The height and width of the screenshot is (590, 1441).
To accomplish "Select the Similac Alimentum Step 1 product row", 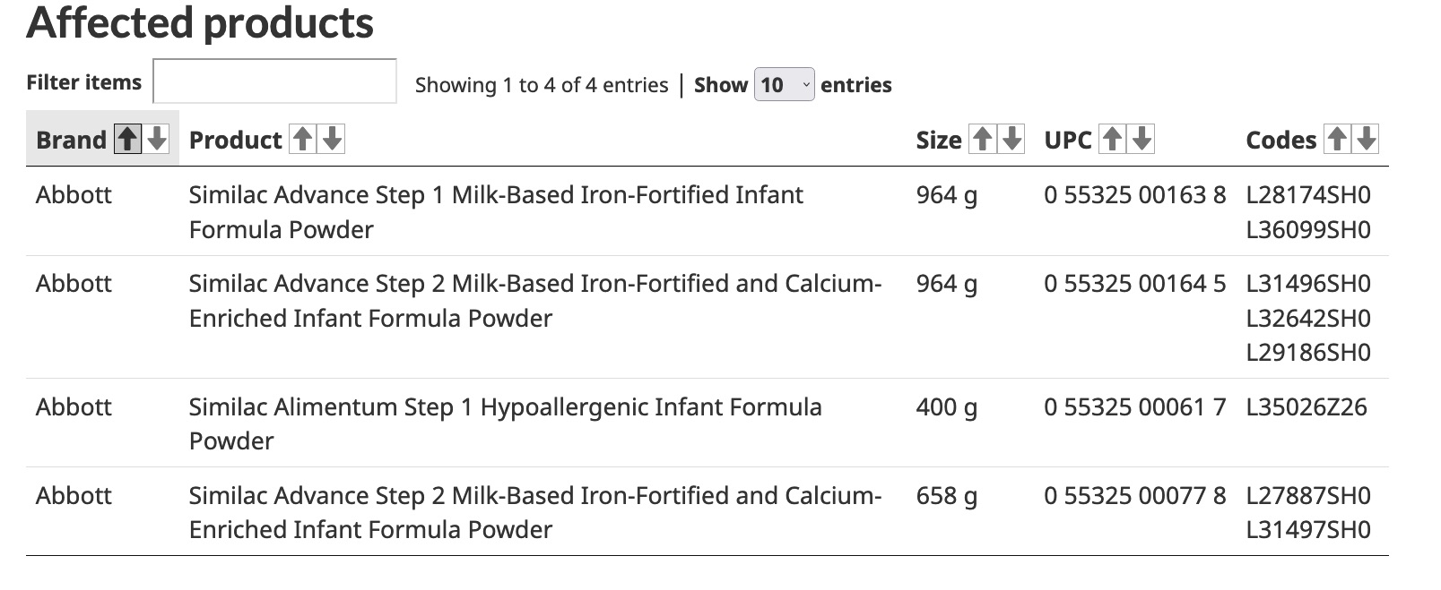I will point(707,423).
